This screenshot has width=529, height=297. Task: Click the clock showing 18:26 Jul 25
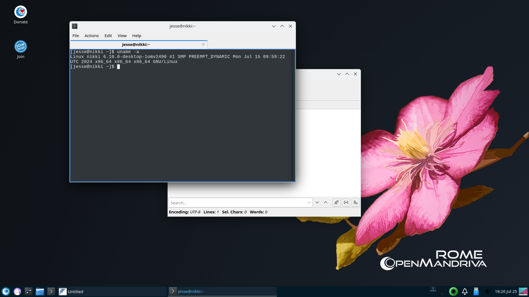click(x=506, y=291)
